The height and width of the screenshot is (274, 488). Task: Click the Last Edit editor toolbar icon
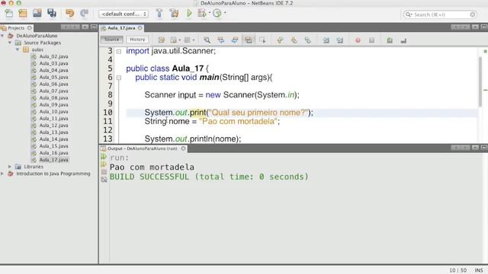[161, 40]
